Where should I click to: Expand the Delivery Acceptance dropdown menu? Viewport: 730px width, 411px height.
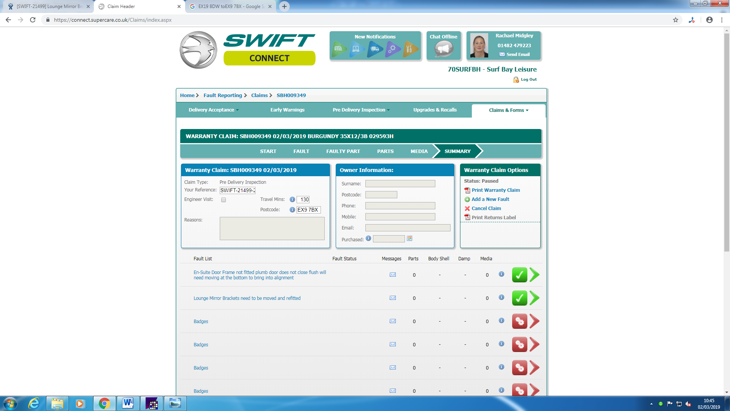(214, 110)
